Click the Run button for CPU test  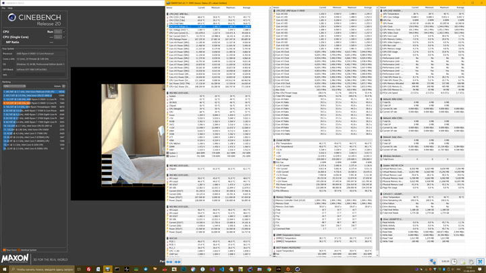point(58,32)
